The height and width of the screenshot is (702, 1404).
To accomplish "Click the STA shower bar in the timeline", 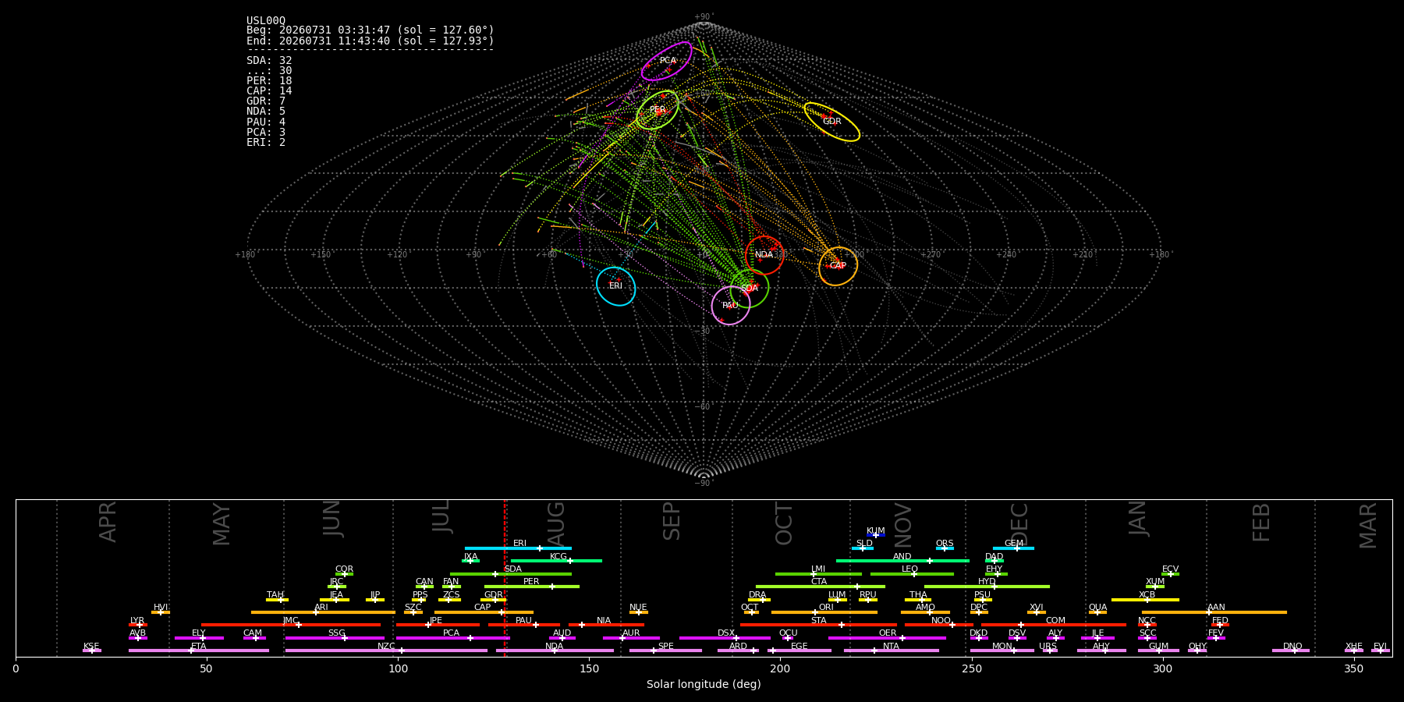I will (x=818, y=625).
